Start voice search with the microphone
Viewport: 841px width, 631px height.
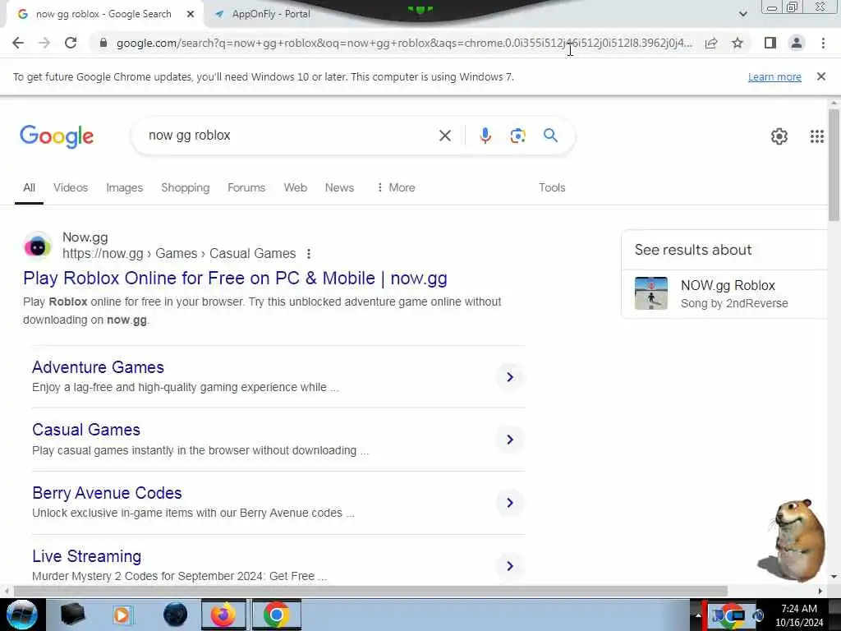(x=485, y=136)
